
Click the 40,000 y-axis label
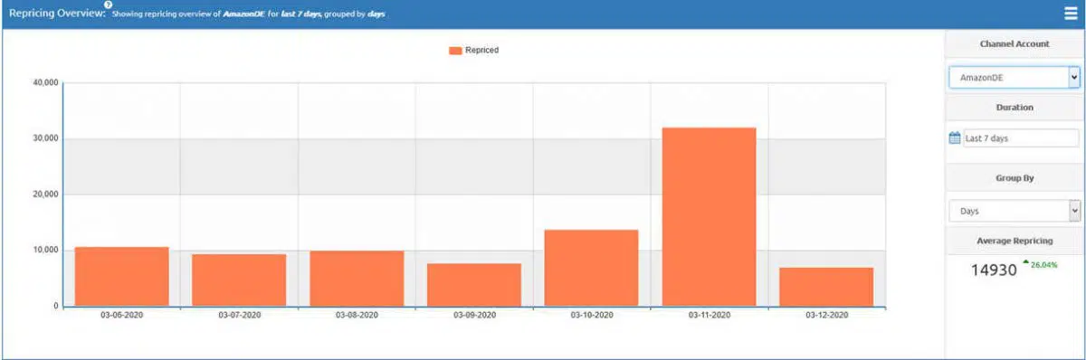tap(45, 83)
